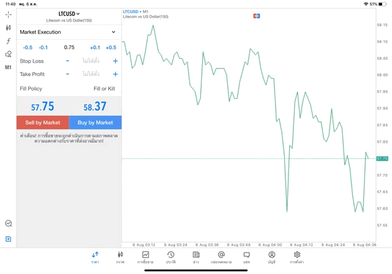Open the chart search magnifier icon
392x274 pixels.
pyautogui.click(x=8, y=224)
